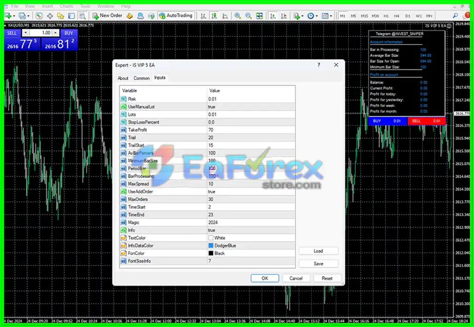Expand the profiles dropdown arrow
This screenshot has height=327, width=474.
[28, 16]
